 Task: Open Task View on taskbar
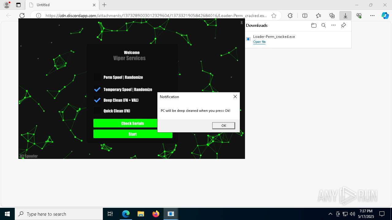click(110, 214)
